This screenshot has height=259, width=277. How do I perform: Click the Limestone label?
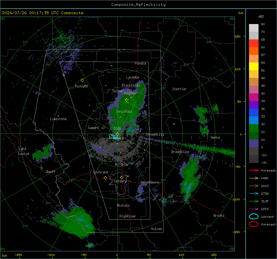[x=58, y=119]
